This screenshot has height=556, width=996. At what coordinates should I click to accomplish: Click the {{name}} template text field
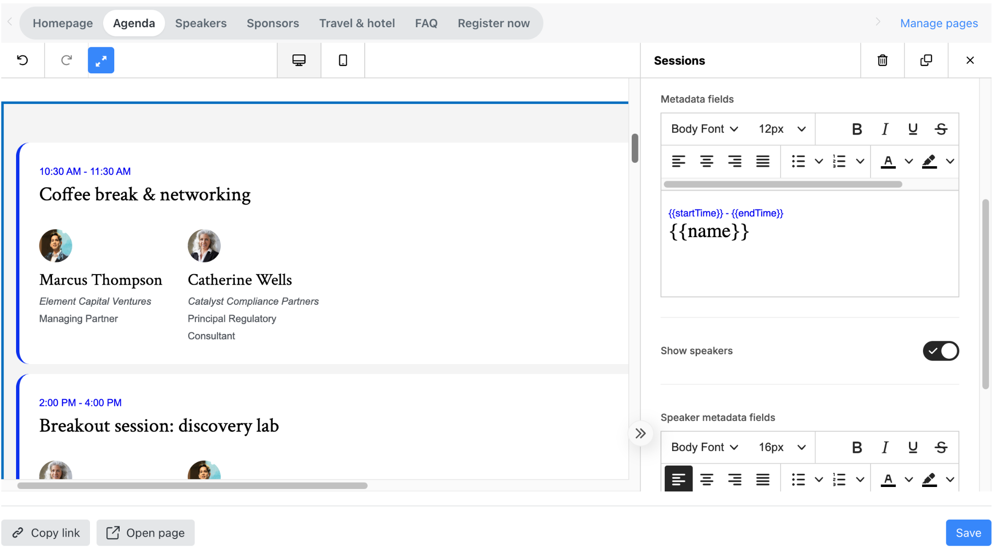[709, 231]
